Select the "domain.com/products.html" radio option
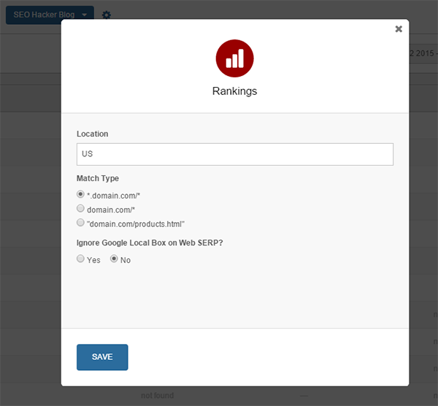 coord(81,223)
